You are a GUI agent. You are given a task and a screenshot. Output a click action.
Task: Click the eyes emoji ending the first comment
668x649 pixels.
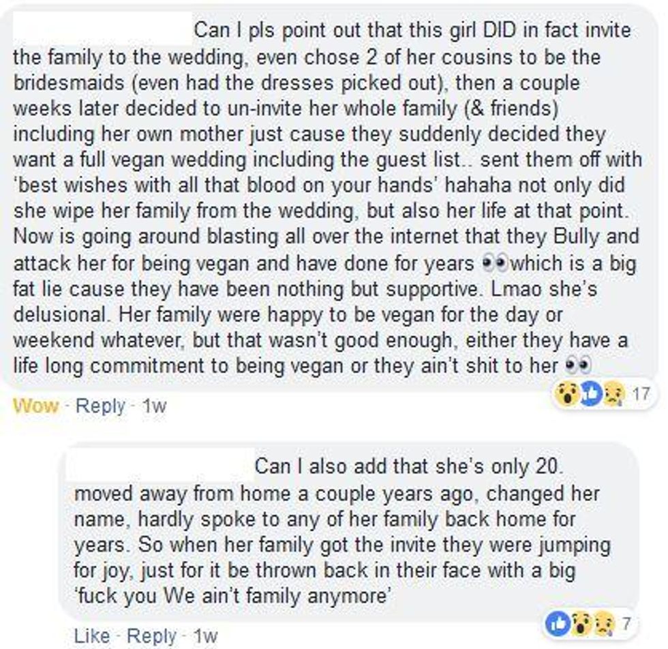[578, 365]
